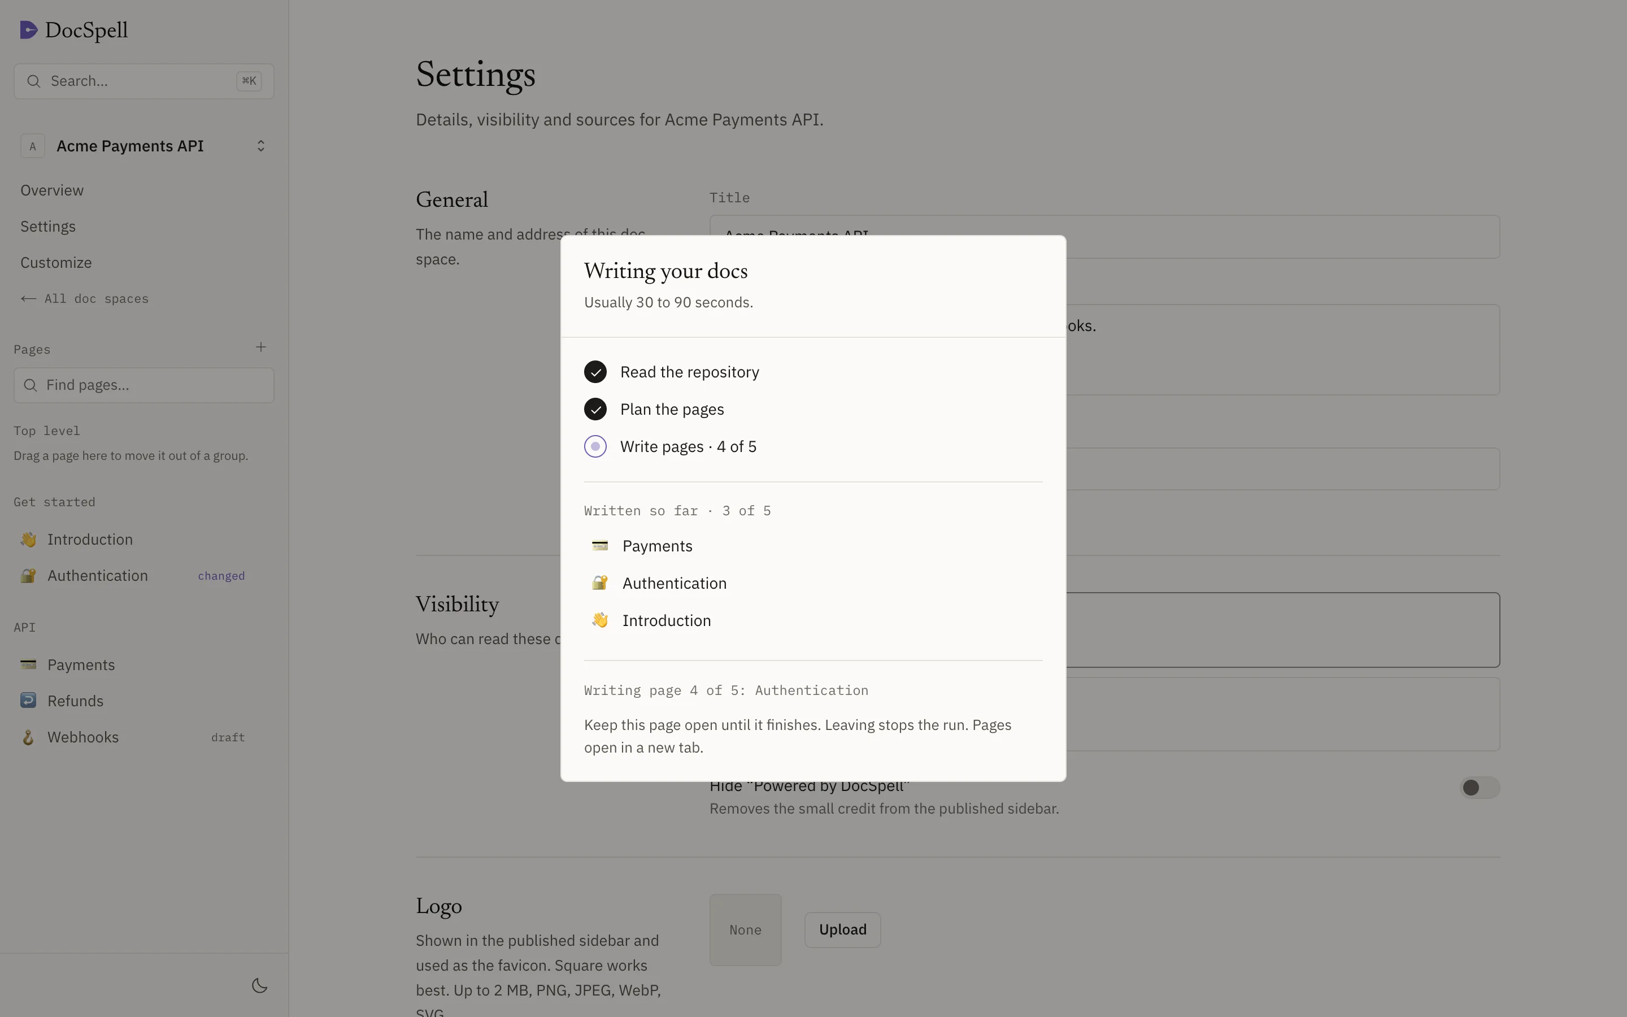This screenshot has width=1627, height=1017.
Task: Click the waving hand icon in dialog list
Action: point(600,620)
